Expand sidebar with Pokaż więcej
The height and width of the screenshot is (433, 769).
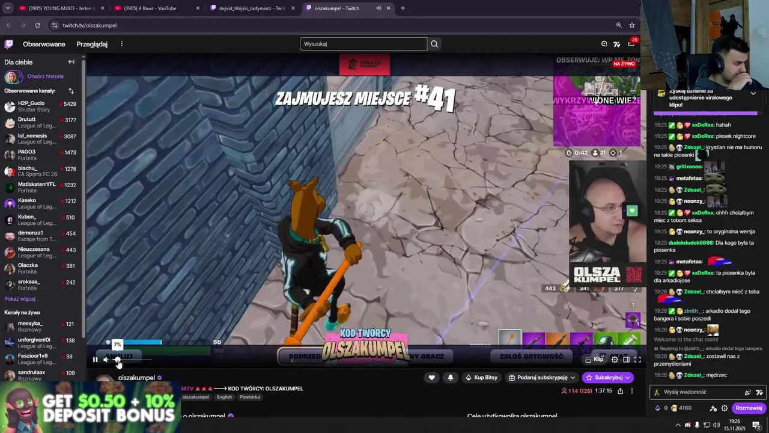pos(20,299)
